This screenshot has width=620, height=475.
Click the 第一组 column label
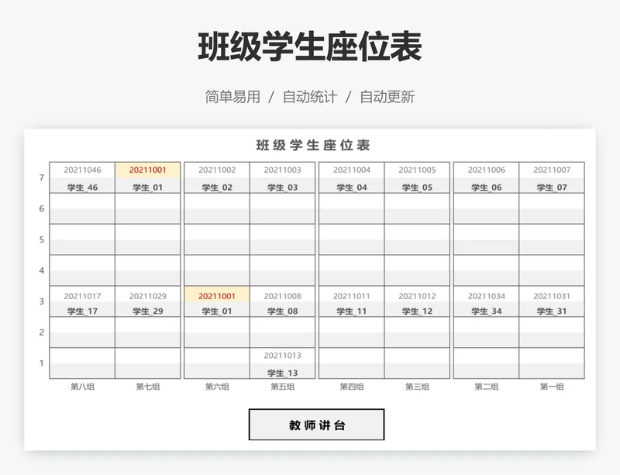tap(552, 387)
